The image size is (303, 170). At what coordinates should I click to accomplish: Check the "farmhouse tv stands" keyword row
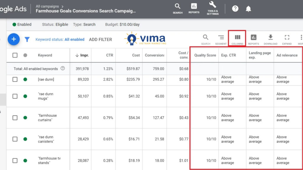click(15, 160)
